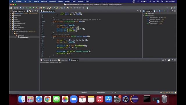Expand the Binary Search project
Viewport: 186px width, 105px height.
[x=10, y=13]
